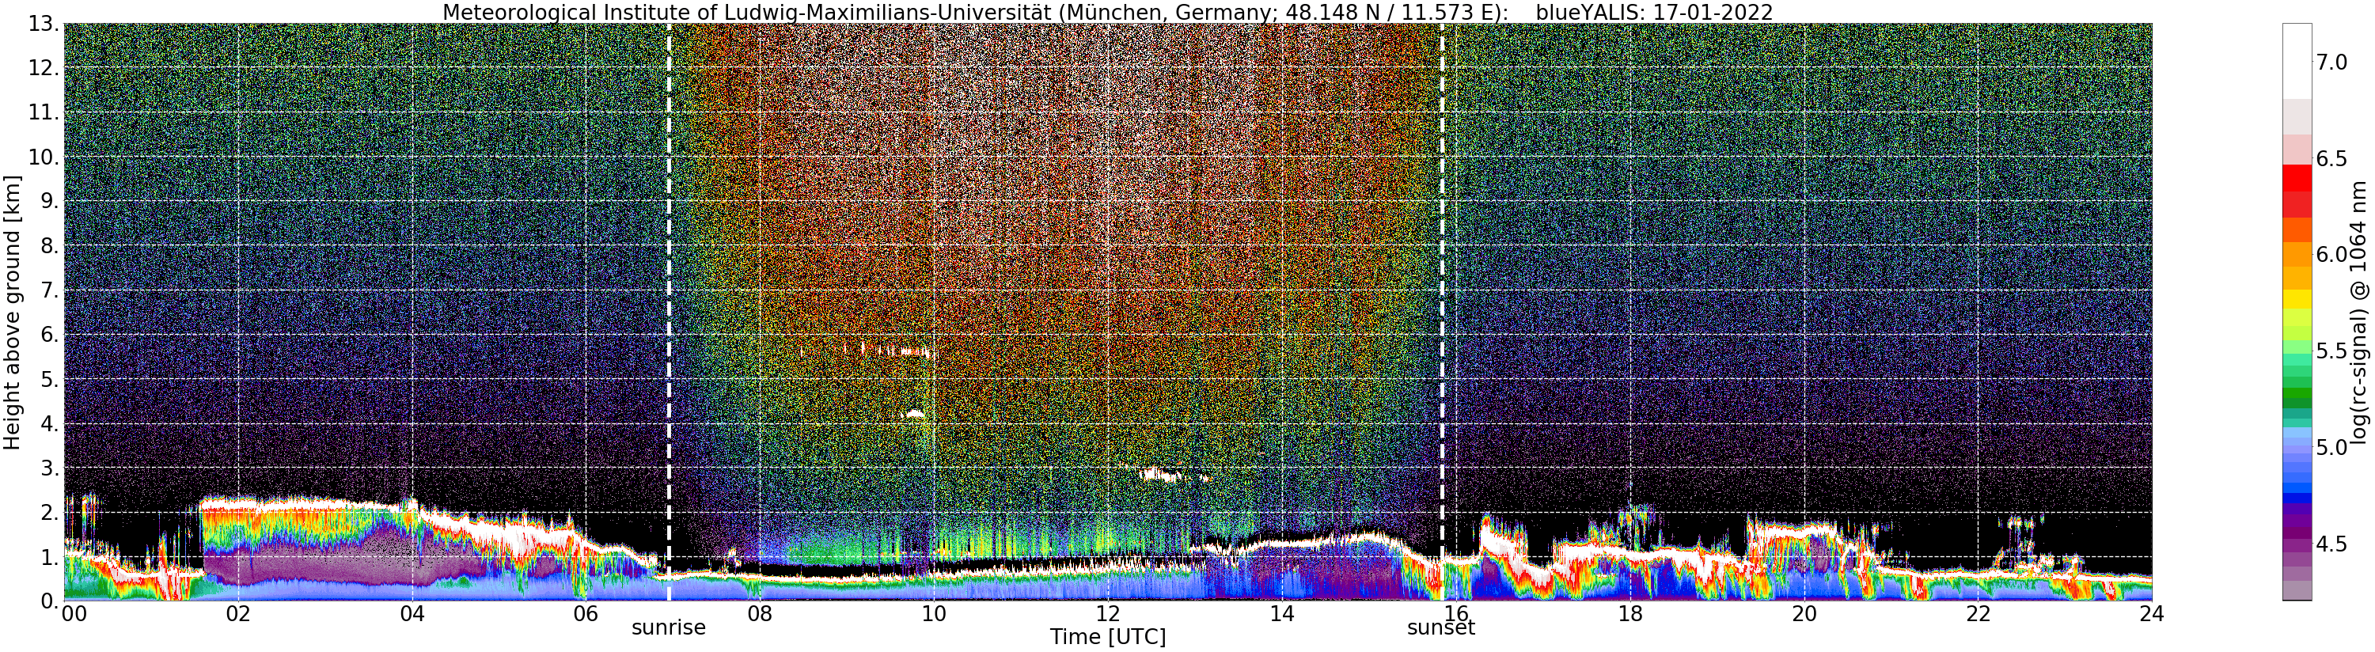Click the time axis tick label 00

pos(74,613)
